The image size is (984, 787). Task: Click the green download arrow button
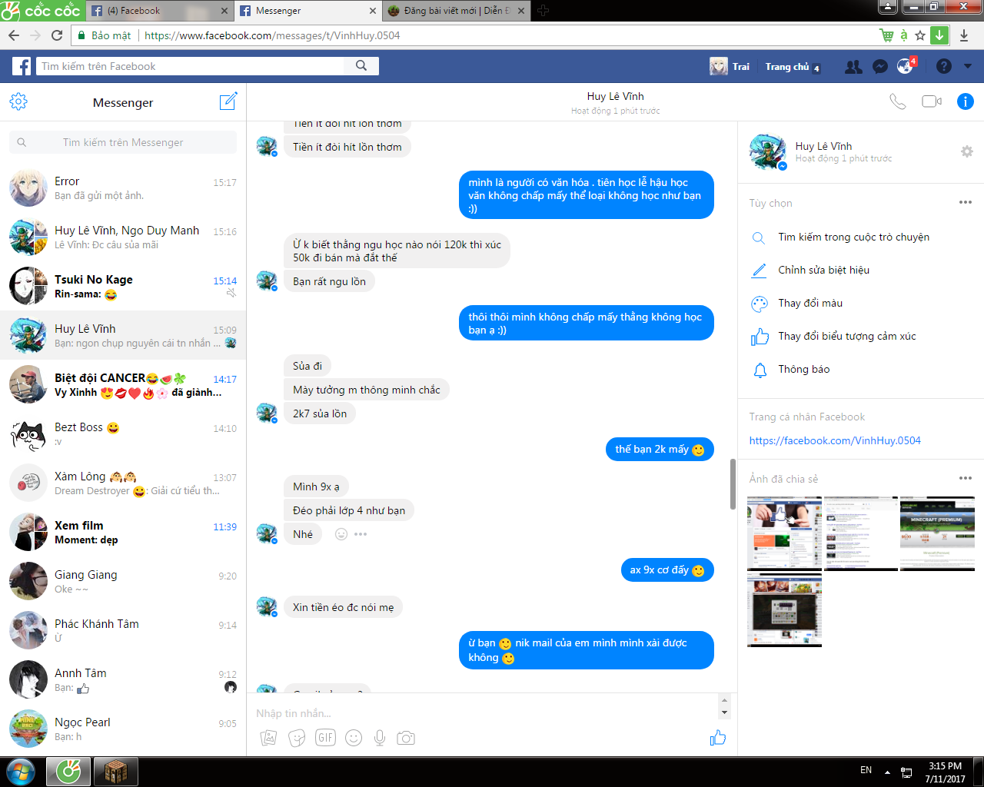(939, 35)
